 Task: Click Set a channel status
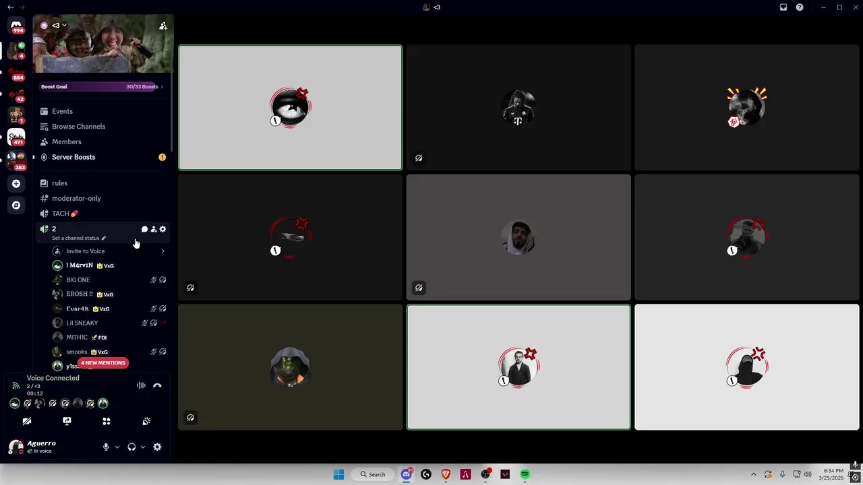coord(79,238)
